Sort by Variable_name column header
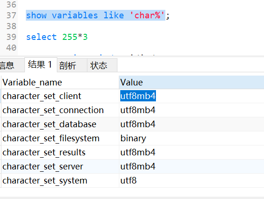 pyautogui.click(x=60, y=83)
